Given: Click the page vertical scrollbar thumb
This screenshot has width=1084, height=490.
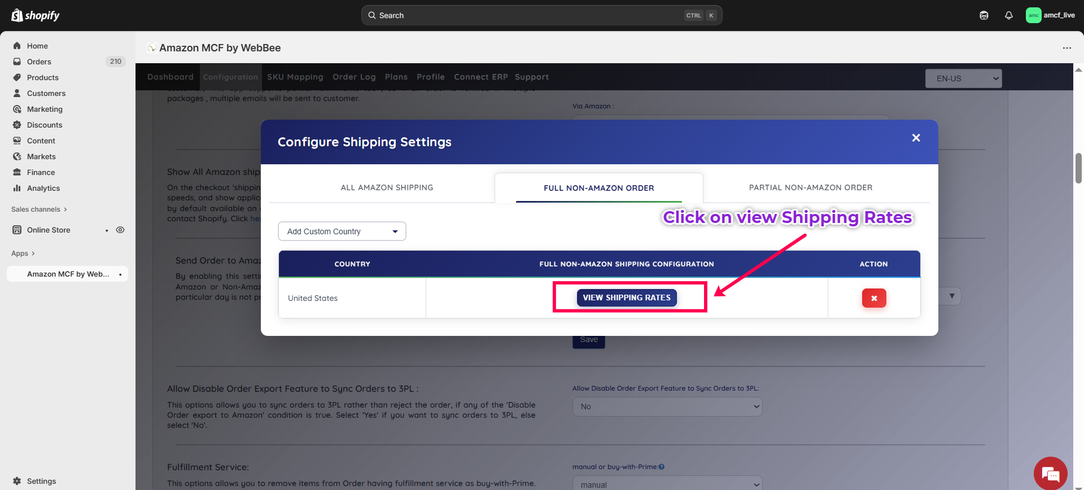Looking at the screenshot, I should click(x=1078, y=168).
